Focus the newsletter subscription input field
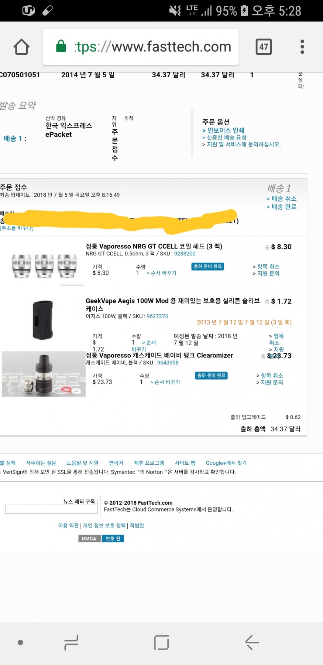Viewport: 323px width, 665px height. 51,509
